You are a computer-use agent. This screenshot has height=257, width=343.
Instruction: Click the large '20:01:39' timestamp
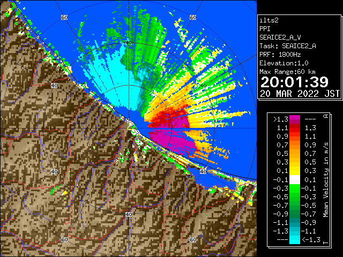(294, 82)
